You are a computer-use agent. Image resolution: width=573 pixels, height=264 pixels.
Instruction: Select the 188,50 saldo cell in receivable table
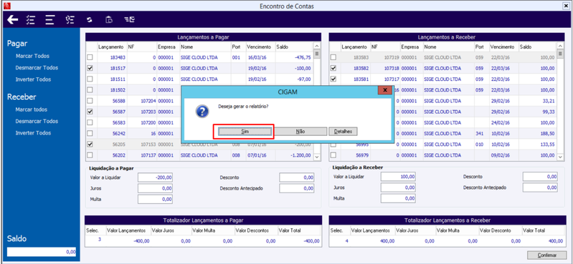548,134
